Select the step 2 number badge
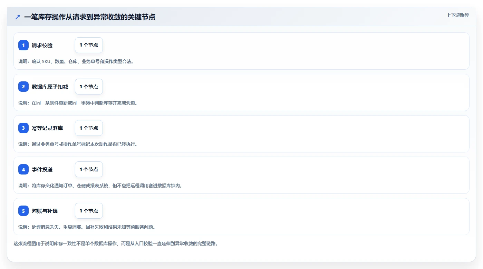 [x=23, y=87]
